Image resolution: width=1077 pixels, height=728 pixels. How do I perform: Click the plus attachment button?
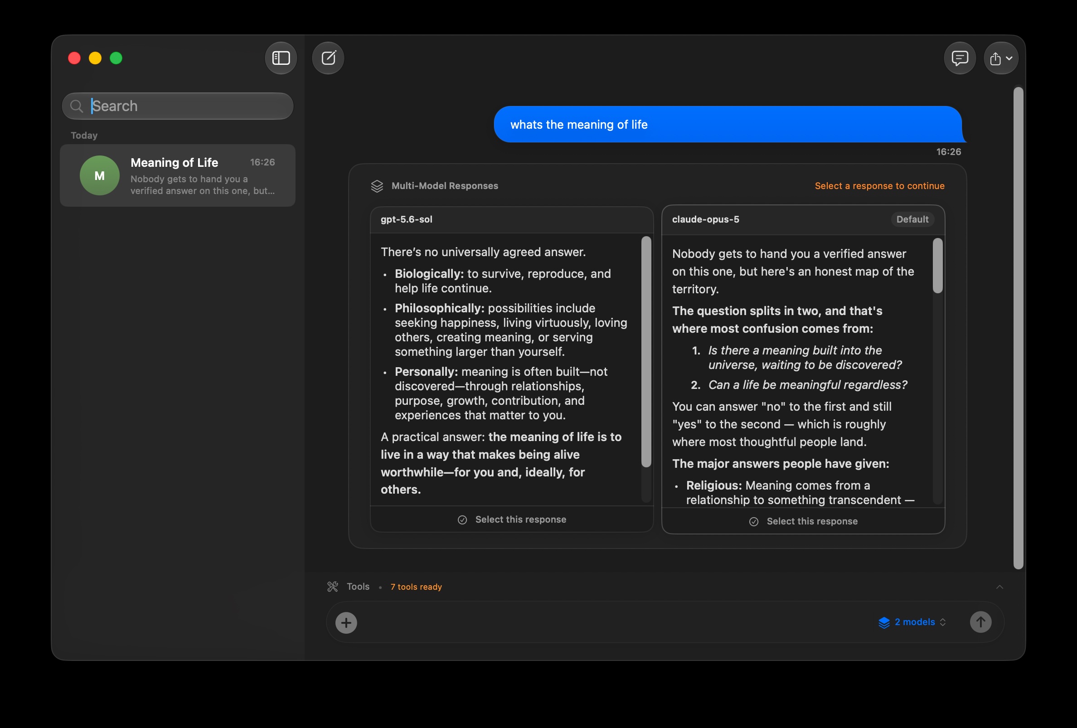pos(346,623)
